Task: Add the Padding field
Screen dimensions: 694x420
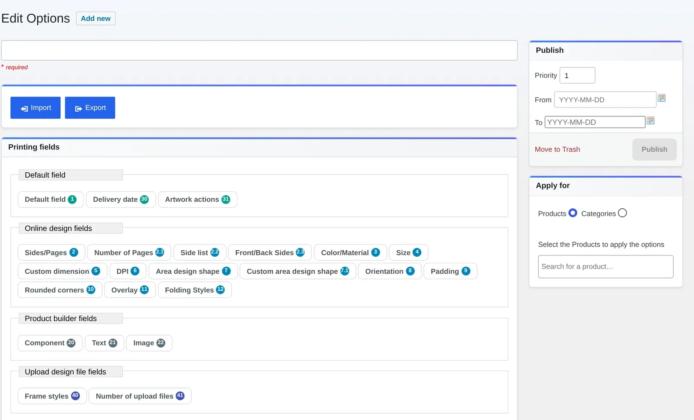Action: (450, 271)
